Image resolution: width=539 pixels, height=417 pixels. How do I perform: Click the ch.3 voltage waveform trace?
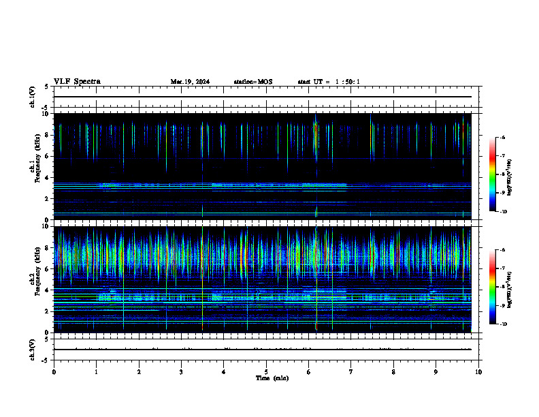tap(263, 350)
